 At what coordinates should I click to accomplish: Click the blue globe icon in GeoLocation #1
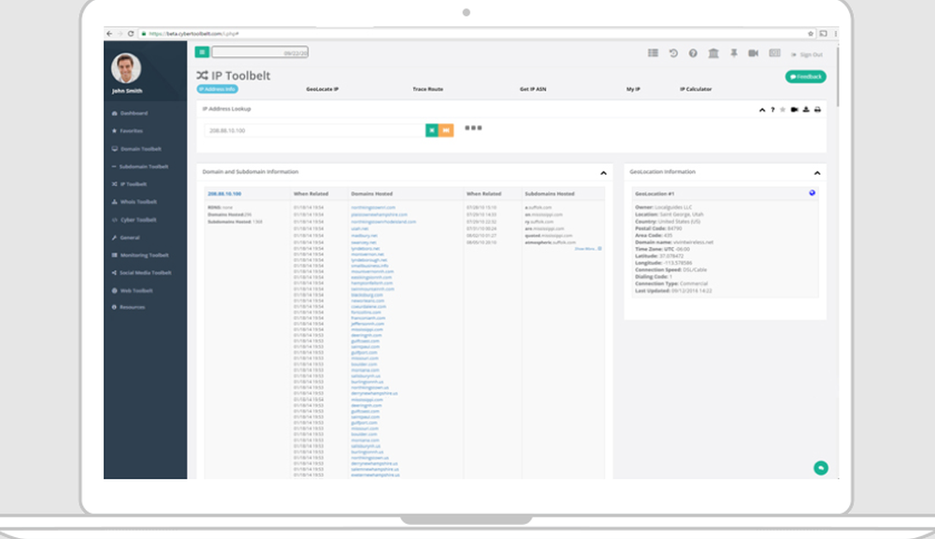(813, 193)
